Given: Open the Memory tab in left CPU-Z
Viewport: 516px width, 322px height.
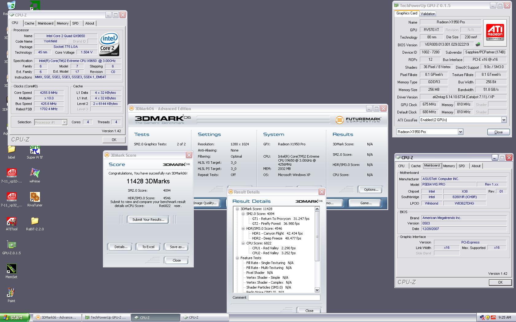Looking at the screenshot, I should click(x=63, y=23).
